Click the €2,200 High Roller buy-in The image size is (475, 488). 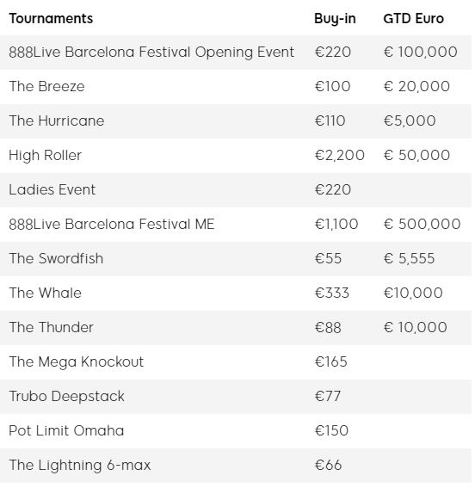339,155
